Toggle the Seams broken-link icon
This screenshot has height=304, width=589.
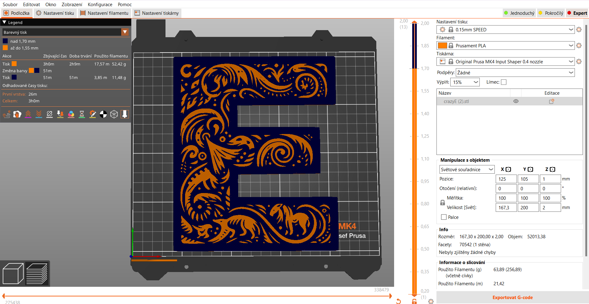pos(49,114)
